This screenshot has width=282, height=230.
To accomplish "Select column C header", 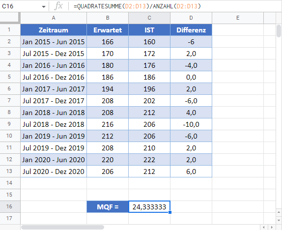I will click(x=149, y=18).
